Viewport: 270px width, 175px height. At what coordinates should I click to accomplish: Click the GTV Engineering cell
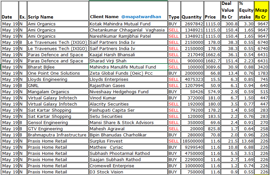(58, 129)
